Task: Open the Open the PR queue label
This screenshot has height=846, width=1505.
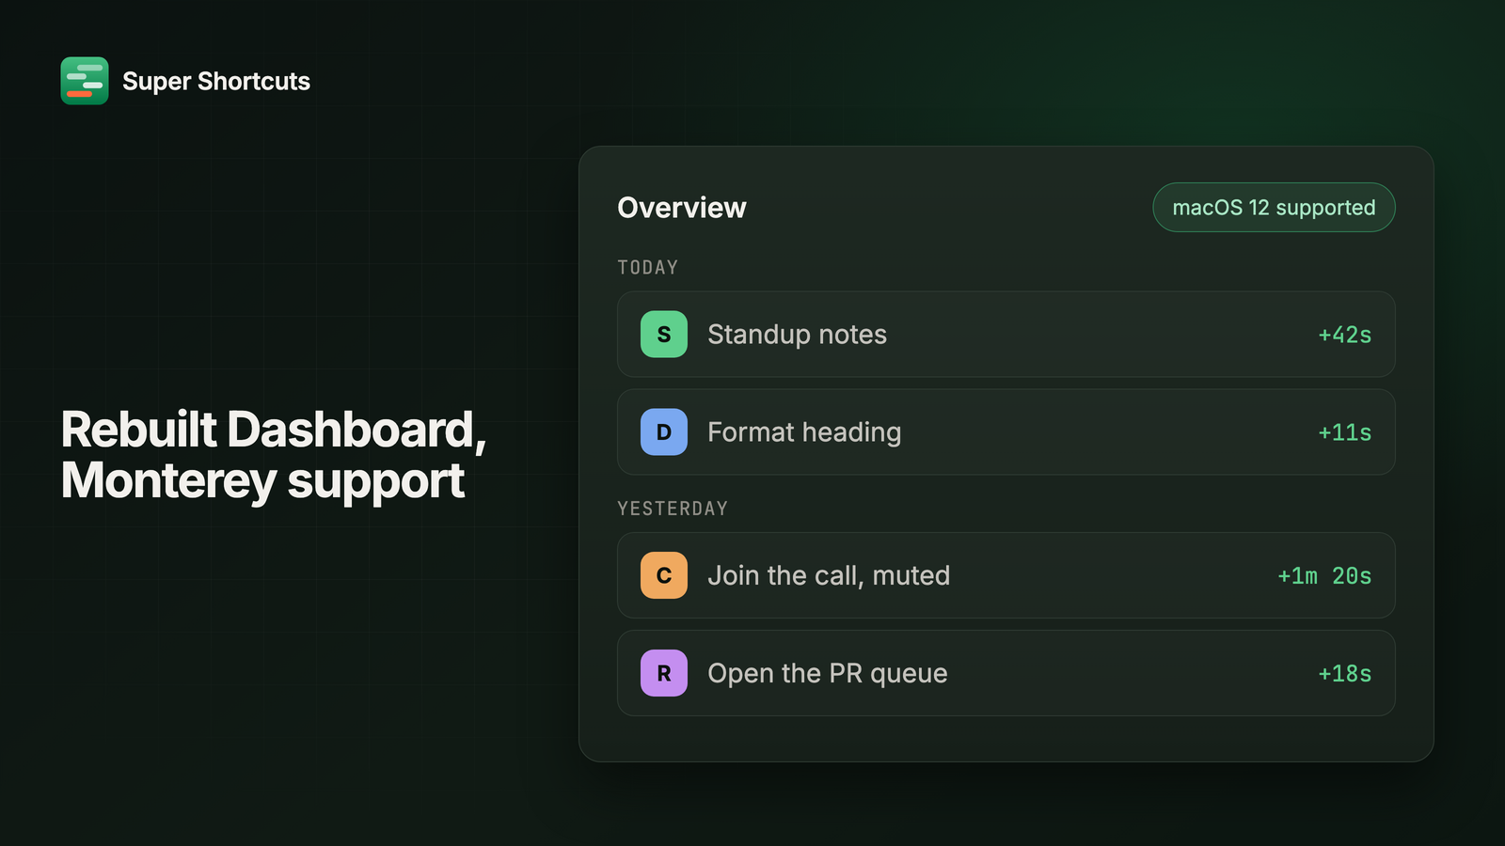Action: (828, 673)
